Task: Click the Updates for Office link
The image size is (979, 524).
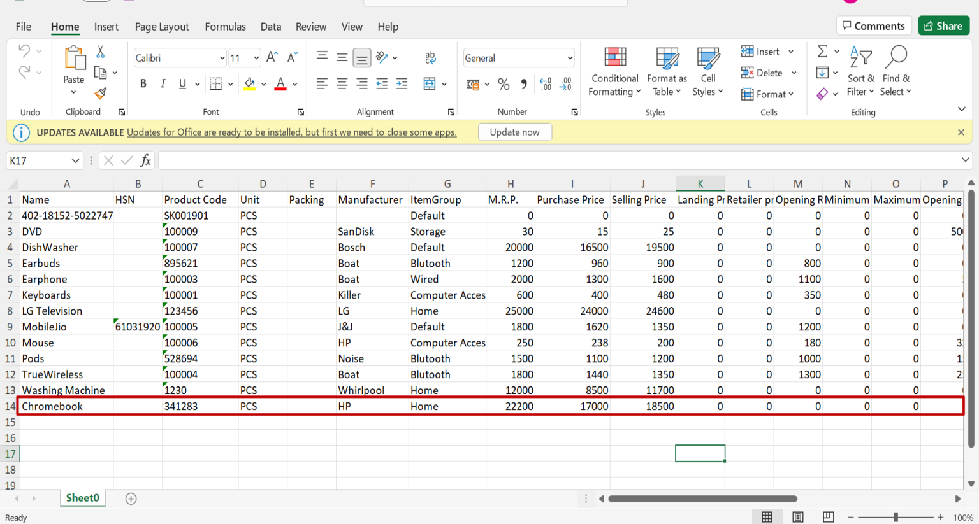Action: (x=292, y=132)
